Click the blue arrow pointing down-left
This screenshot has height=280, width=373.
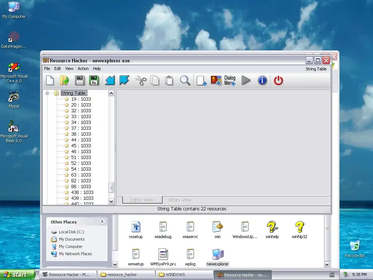(110, 80)
